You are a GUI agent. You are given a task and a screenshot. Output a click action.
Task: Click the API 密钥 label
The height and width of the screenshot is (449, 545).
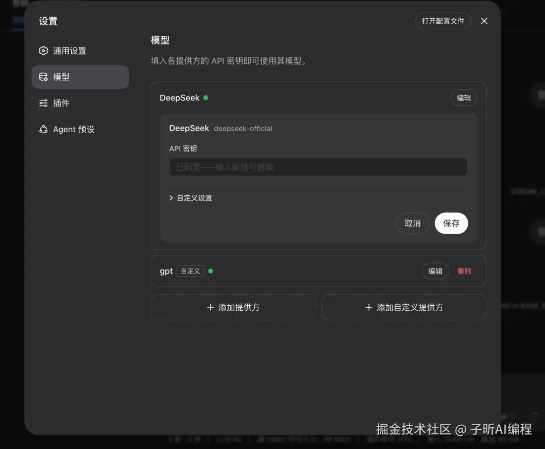pos(183,148)
